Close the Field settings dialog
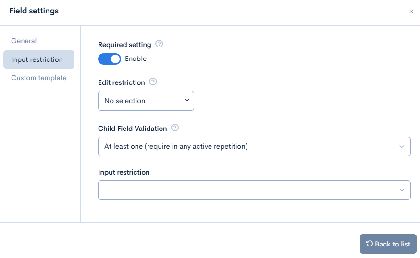420x258 pixels. point(411,12)
